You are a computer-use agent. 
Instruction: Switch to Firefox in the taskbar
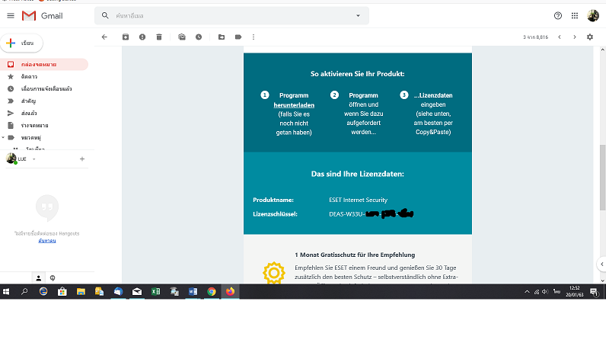tap(231, 292)
